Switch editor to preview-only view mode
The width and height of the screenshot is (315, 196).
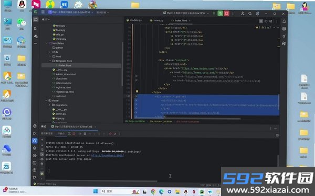pyautogui.click(x=270, y=21)
